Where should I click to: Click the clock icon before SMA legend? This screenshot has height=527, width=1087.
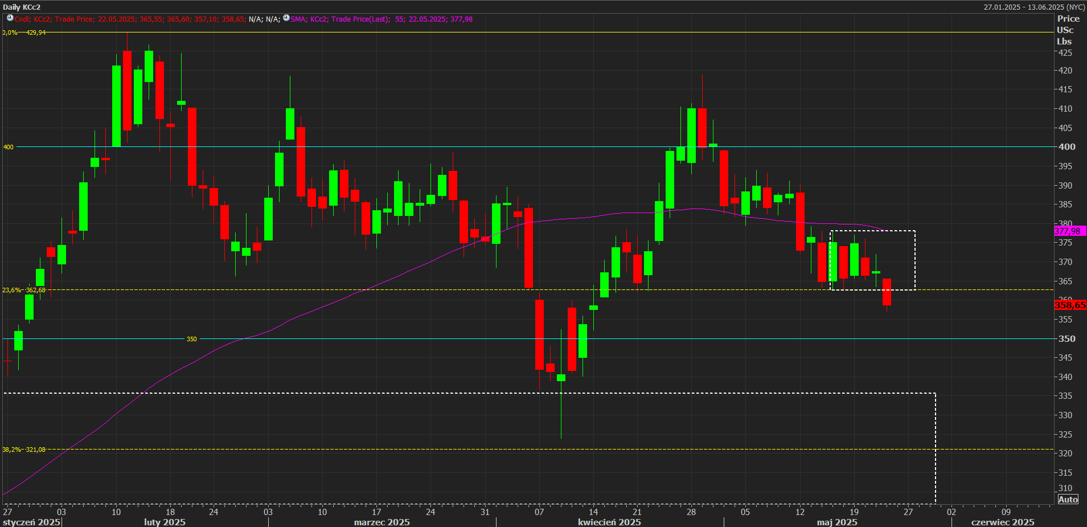[x=286, y=18]
